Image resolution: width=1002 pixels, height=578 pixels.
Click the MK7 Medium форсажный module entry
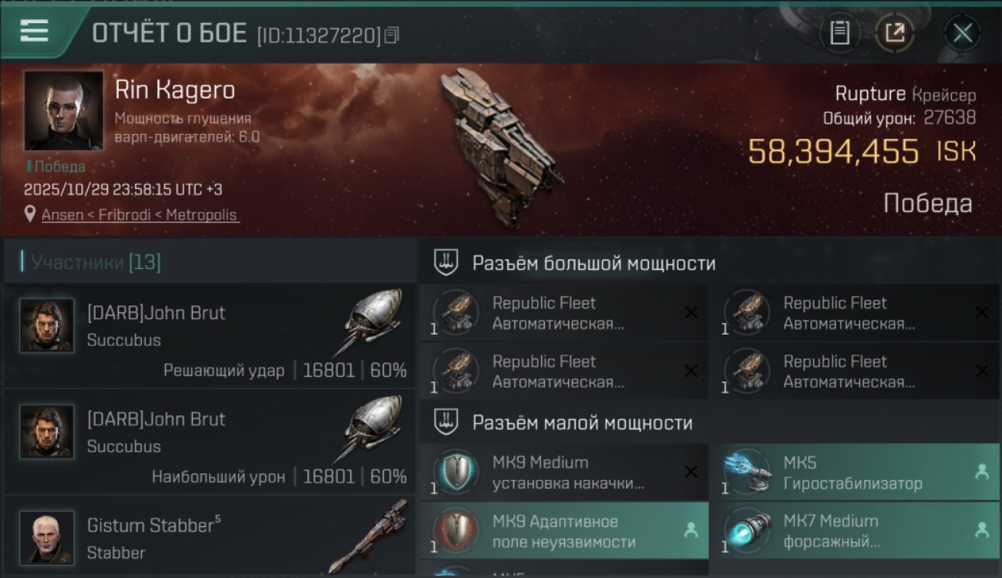tap(854, 531)
